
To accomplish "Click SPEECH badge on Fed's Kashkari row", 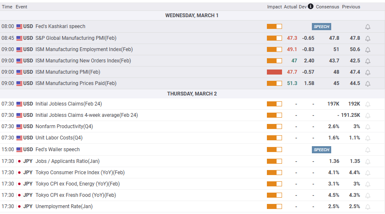I will (322, 26).
